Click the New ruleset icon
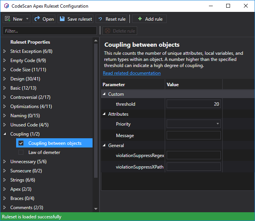This screenshot has height=221, width=255. 7,19
